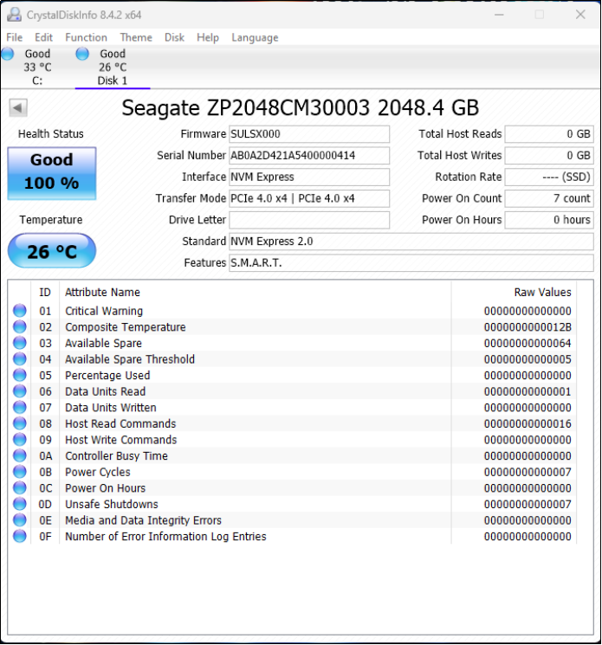Switch to the Disk 1 tab

pyautogui.click(x=113, y=67)
